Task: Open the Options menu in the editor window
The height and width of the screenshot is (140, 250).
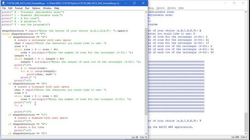Action: pos(36,8)
